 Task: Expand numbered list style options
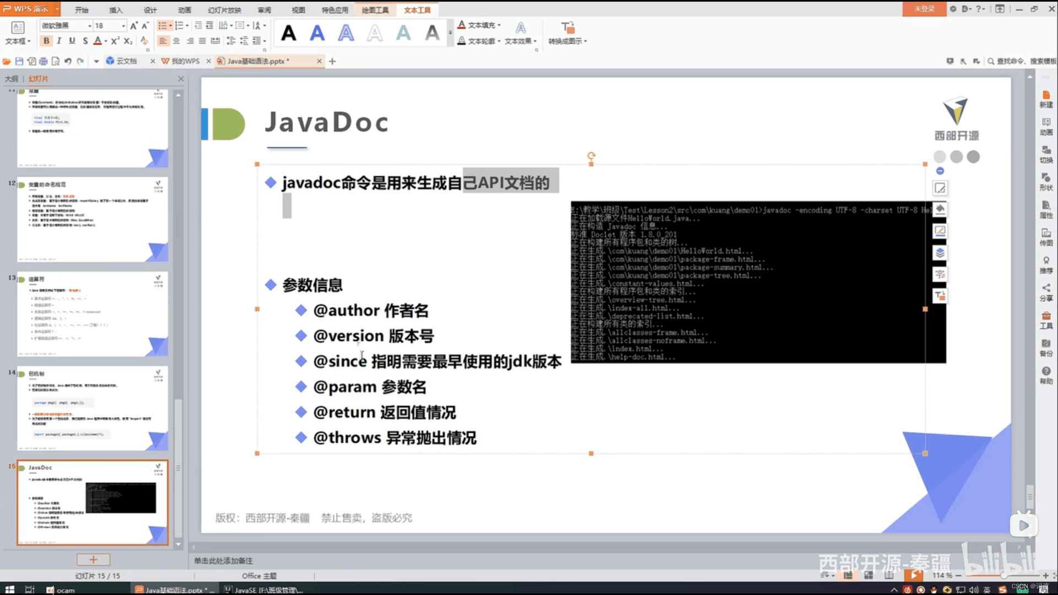187,25
